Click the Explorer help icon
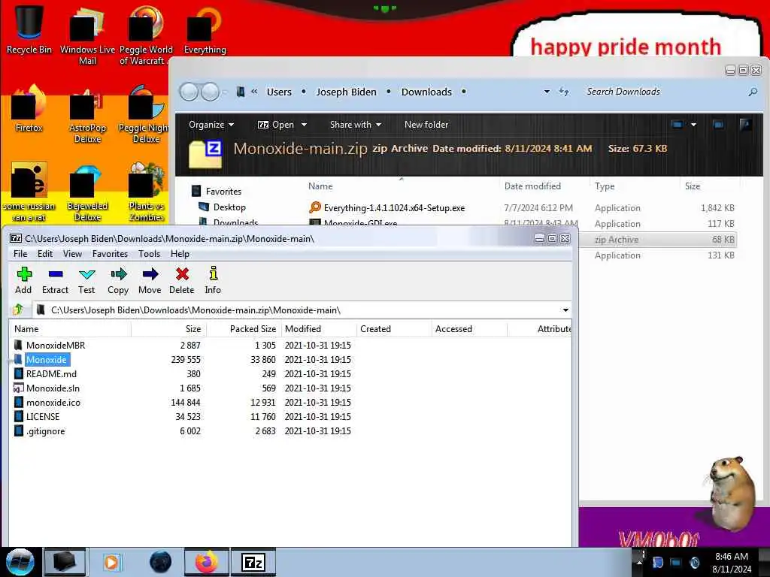The height and width of the screenshot is (577, 770). (x=746, y=125)
